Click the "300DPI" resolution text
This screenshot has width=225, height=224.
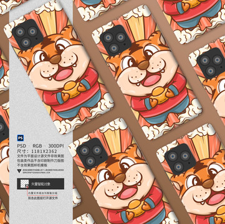coord(56,146)
